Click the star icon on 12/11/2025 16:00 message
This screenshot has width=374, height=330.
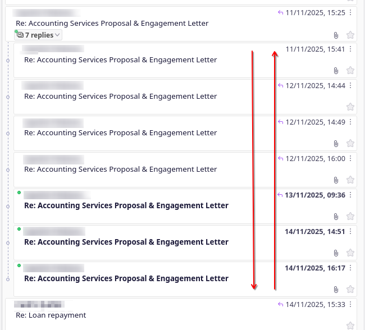coord(350,180)
